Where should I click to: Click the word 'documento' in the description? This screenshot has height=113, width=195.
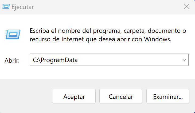164,31
